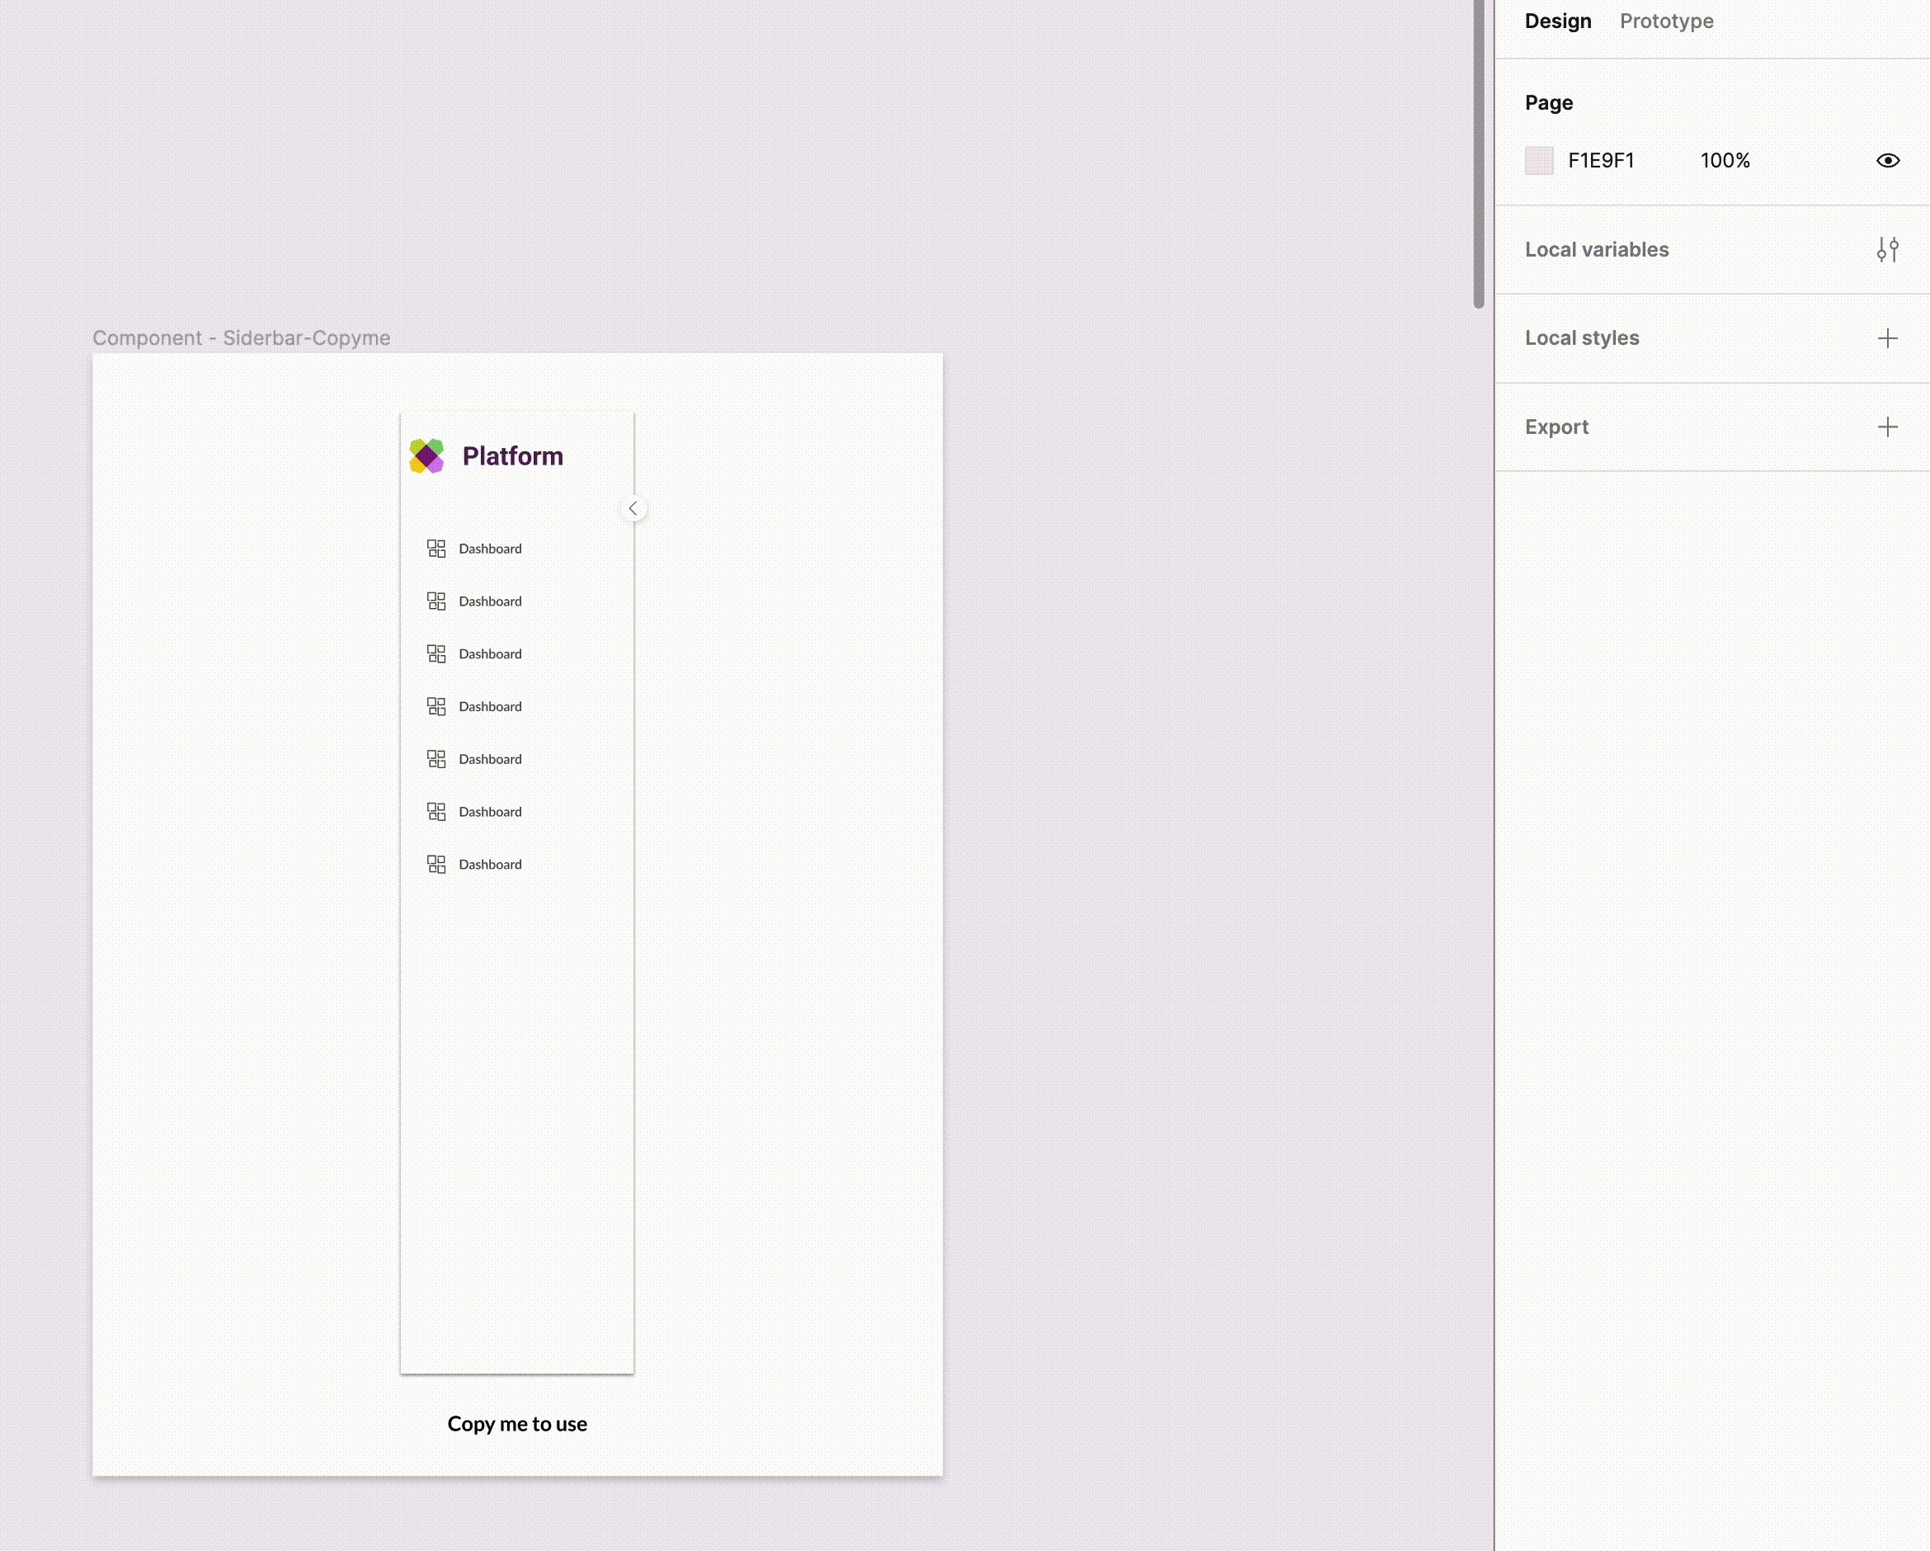Switch to the Prototype tab
Viewport: 1930px width, 1551px height.
(x=1666, y=21)
